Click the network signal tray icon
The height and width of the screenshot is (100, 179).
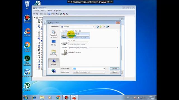click(x=142, y=97)
